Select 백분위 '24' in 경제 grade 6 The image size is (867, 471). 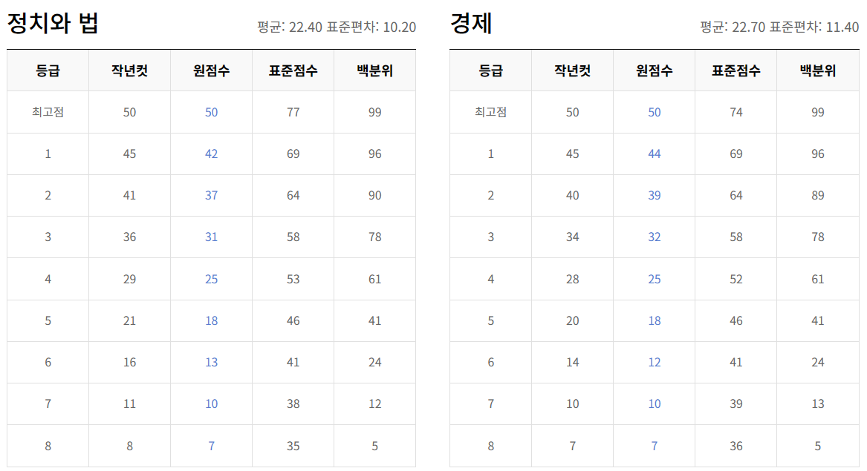click(818, 362)
